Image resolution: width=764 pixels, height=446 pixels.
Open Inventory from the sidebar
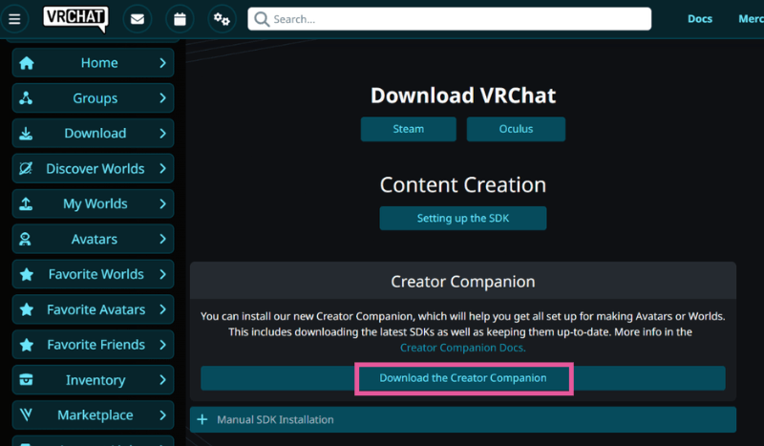coord(93,380)
